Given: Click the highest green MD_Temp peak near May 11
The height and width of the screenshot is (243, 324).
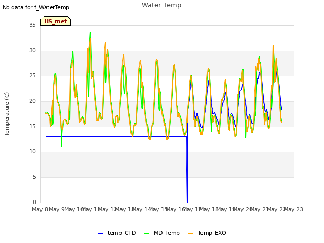Looking at the screenshot, I should (x=90, y=33).
